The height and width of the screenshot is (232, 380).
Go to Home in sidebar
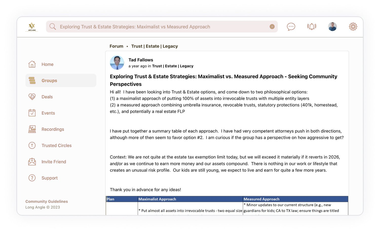(47, 64)
